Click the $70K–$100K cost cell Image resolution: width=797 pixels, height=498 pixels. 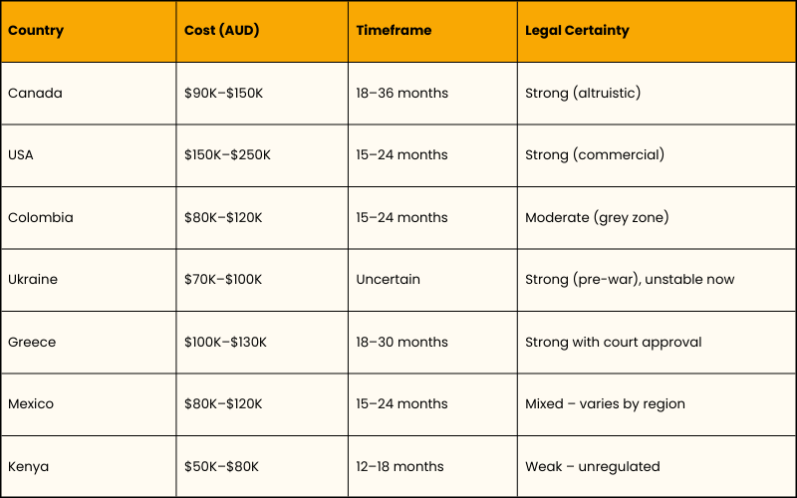point(223,279)
